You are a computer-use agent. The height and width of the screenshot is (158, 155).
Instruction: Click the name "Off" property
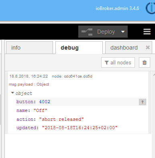point(32,110)
